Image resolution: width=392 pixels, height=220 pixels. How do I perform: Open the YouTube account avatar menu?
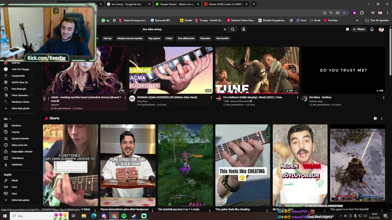pos(381,29)
